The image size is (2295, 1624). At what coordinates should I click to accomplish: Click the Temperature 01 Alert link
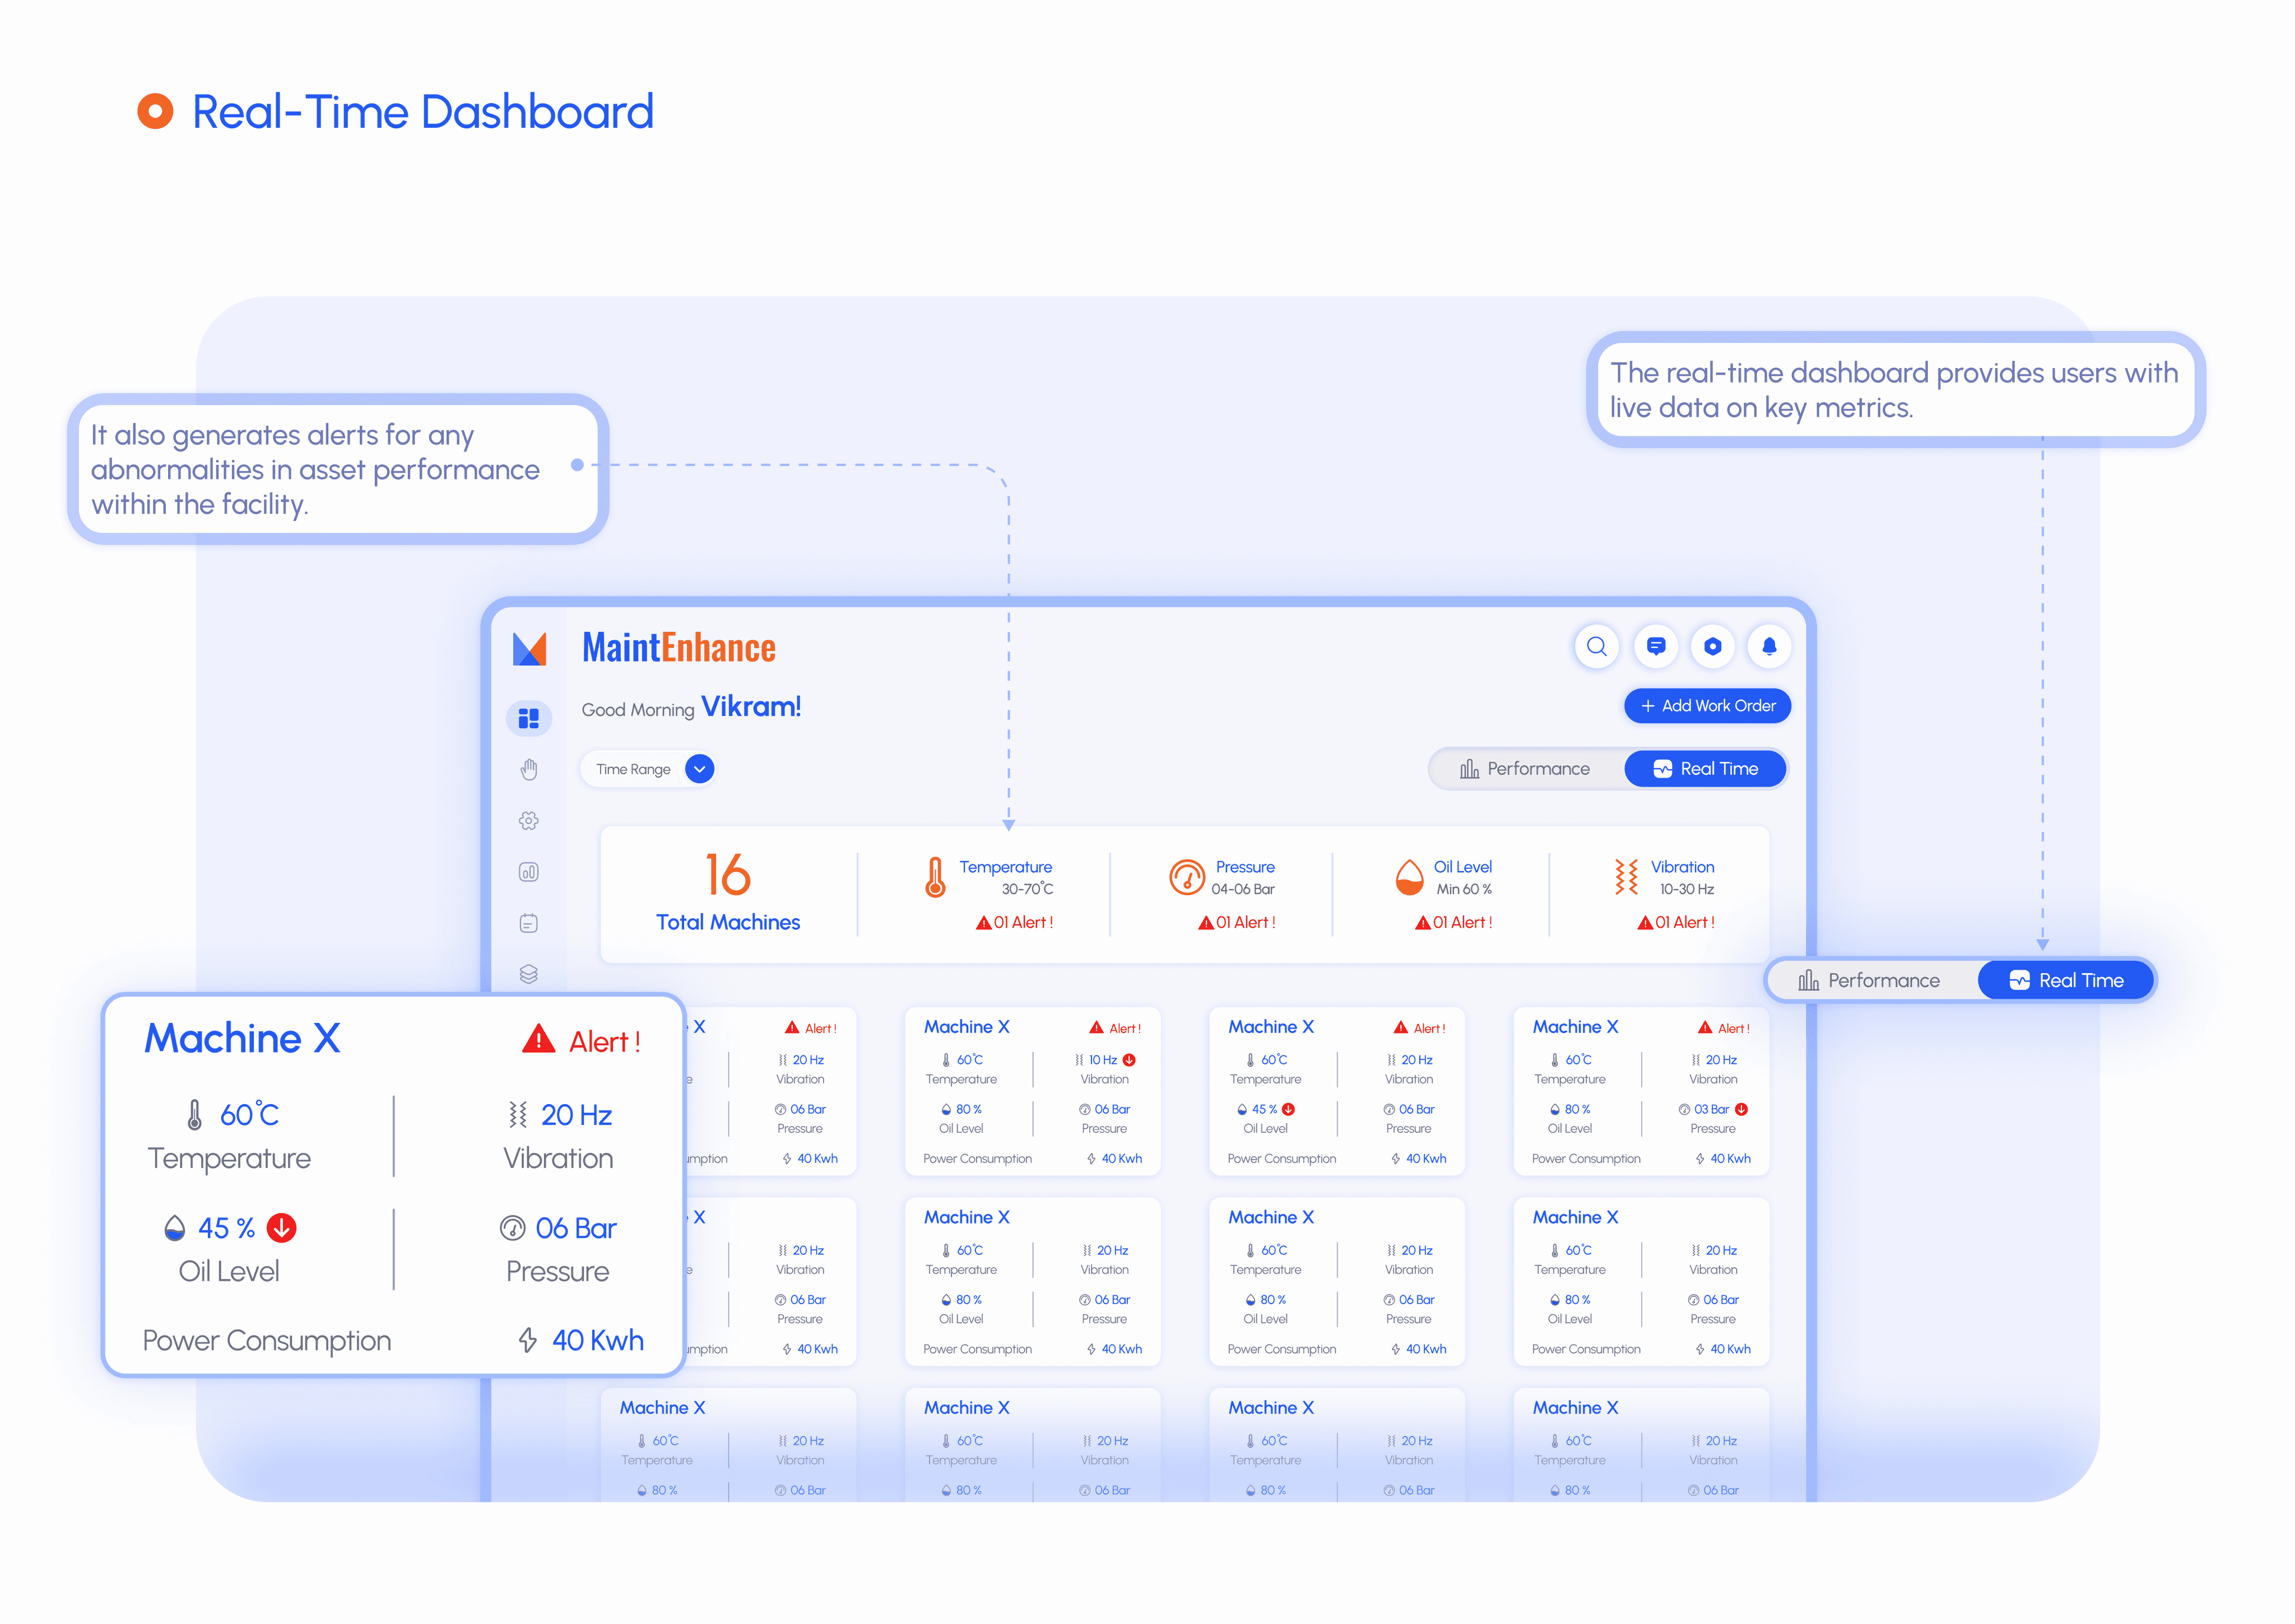coord(1015,923)
